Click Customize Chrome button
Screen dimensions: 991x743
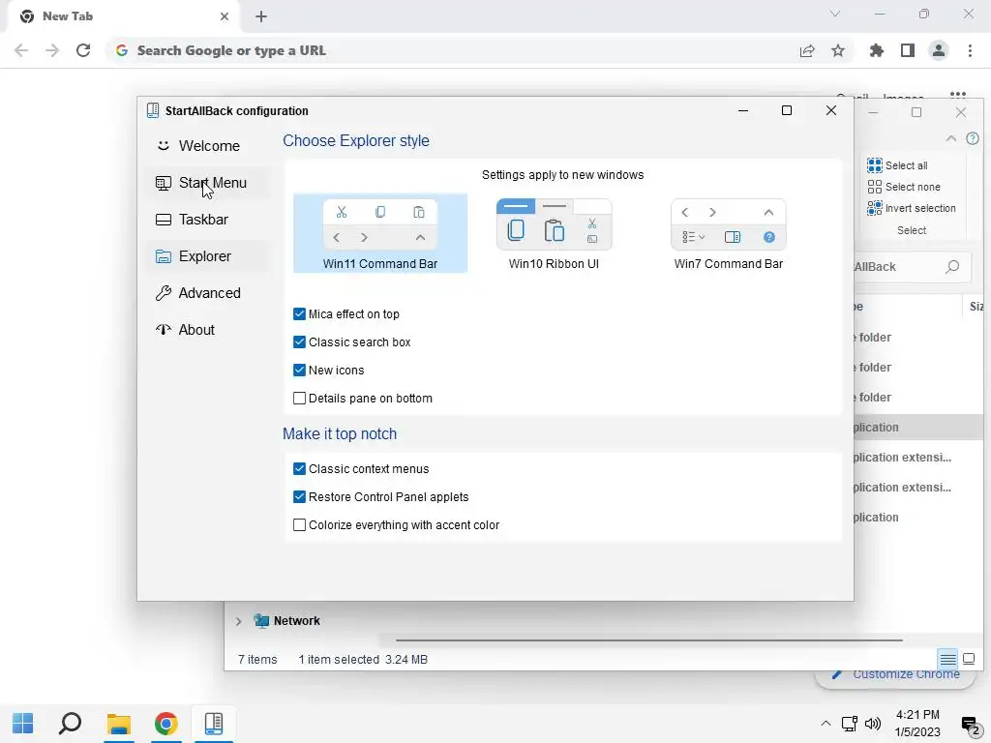[896, 676]
